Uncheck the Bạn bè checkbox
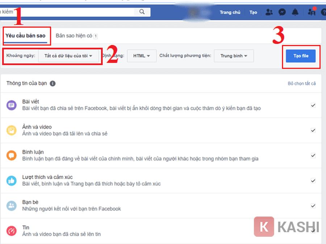This screenshot has height=244, width=326. [313, 205]
